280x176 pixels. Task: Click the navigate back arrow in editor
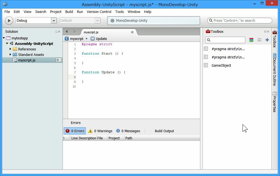pyautogui.click(x=67, y=32)
